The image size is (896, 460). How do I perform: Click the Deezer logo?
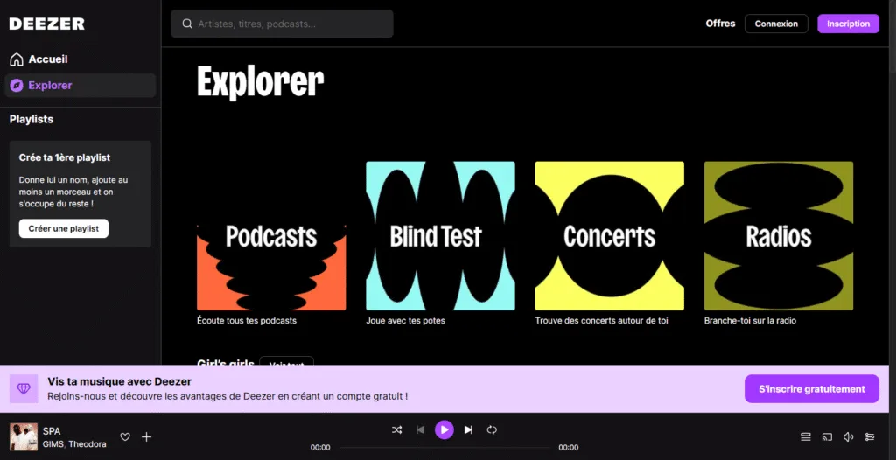tap(47, 24)
